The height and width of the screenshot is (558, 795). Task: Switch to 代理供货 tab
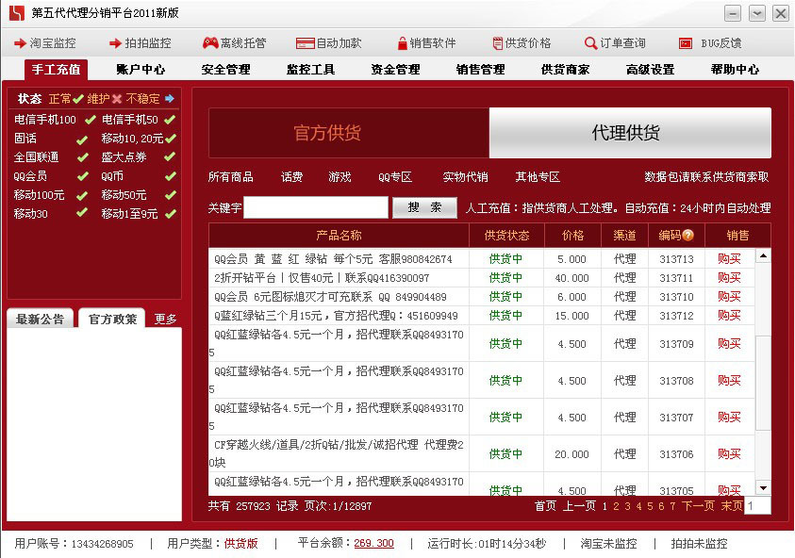coord(630,133)
